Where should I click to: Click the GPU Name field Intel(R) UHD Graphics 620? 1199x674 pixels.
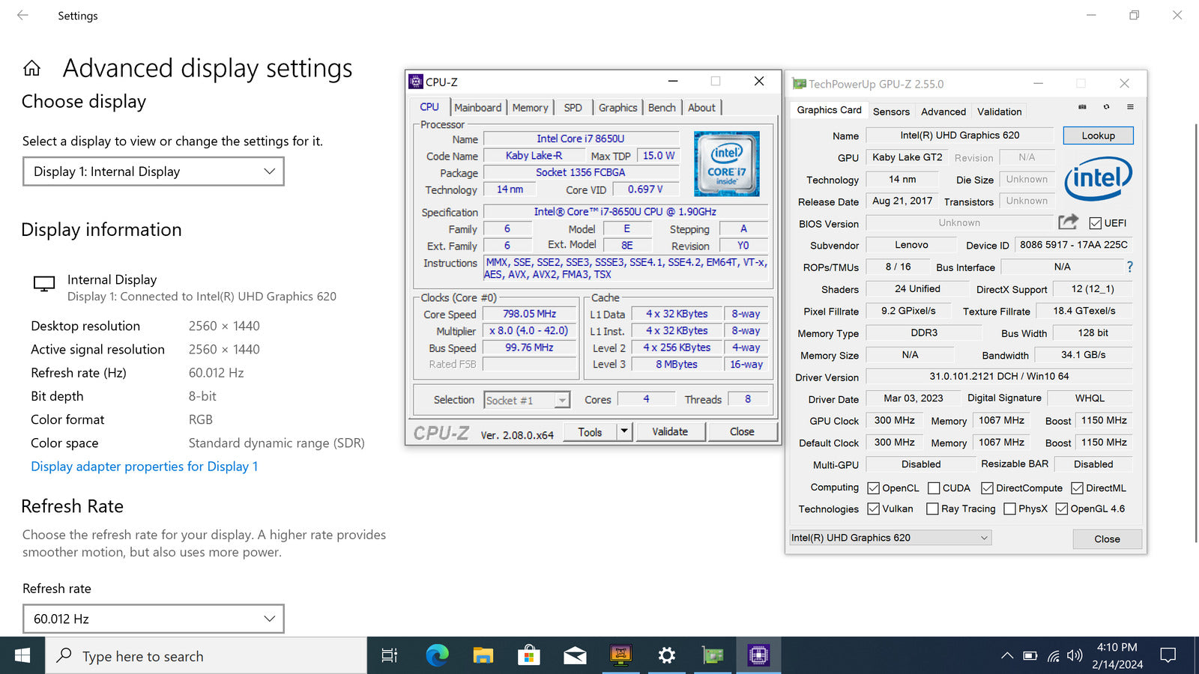959,136
